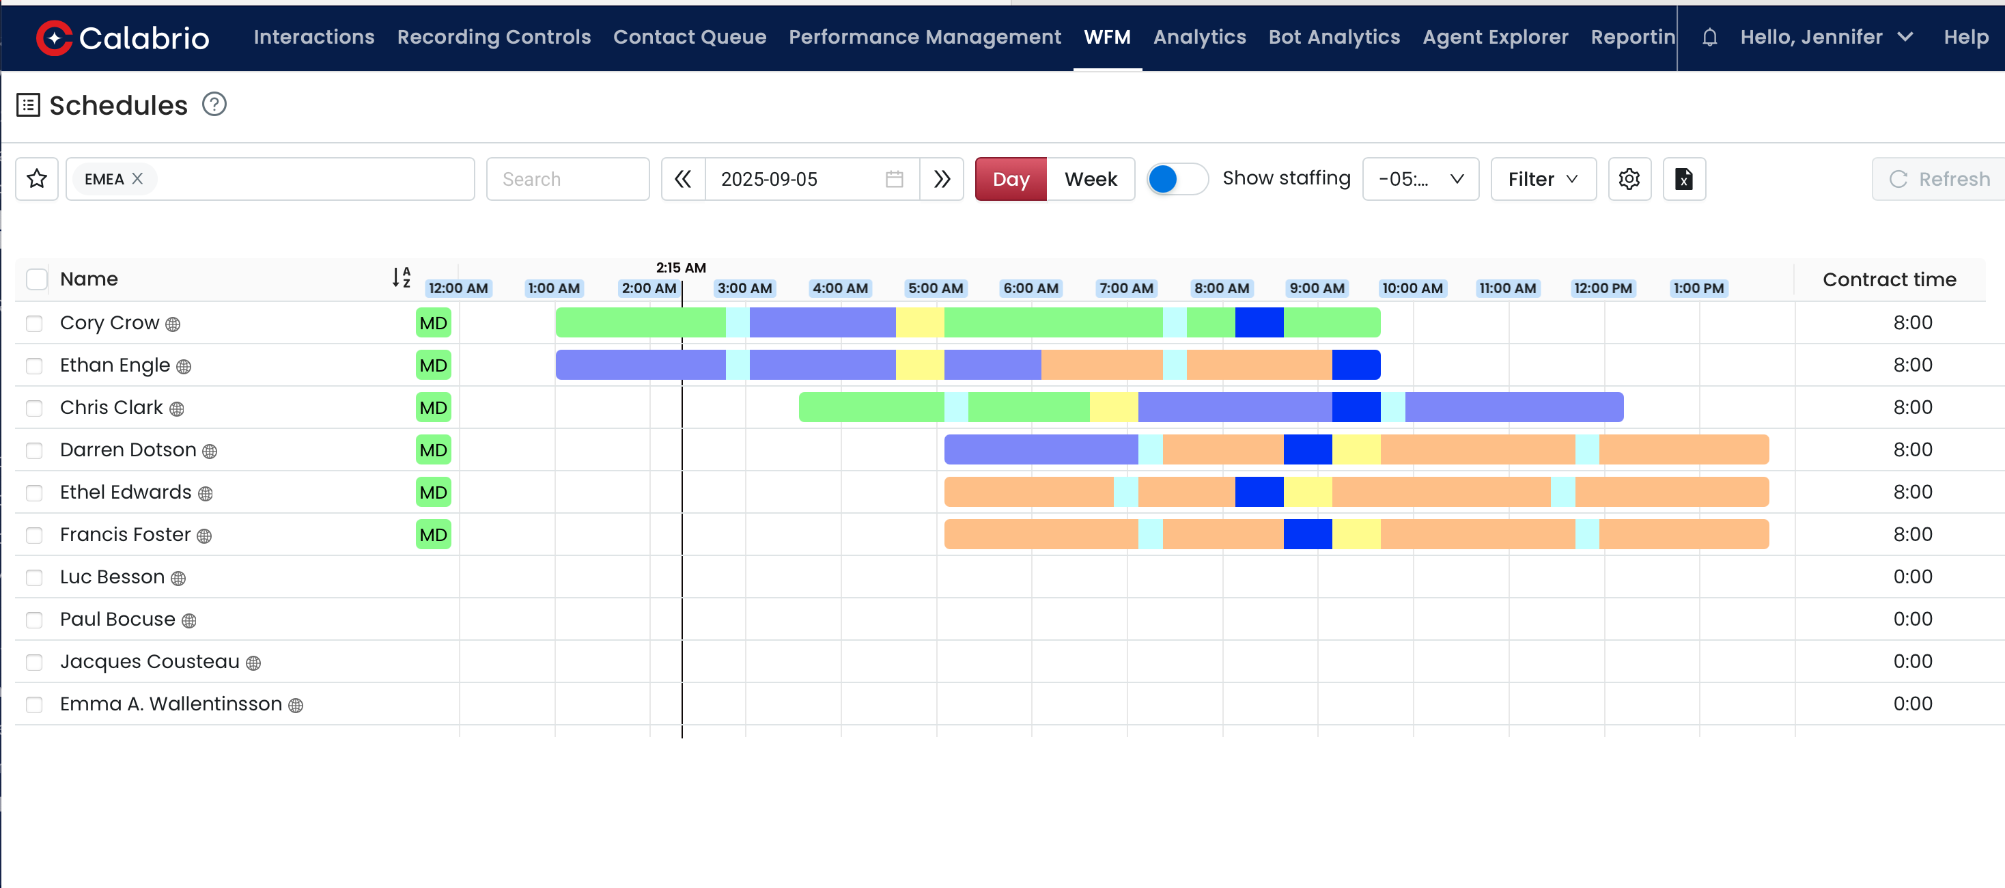Click the favorites star icon
This screenshot has width=2005, height=888.
pyautogui.click(x=37, y=179)
